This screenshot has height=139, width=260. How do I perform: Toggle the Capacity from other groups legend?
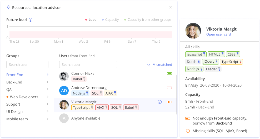[x=148, y=20]
